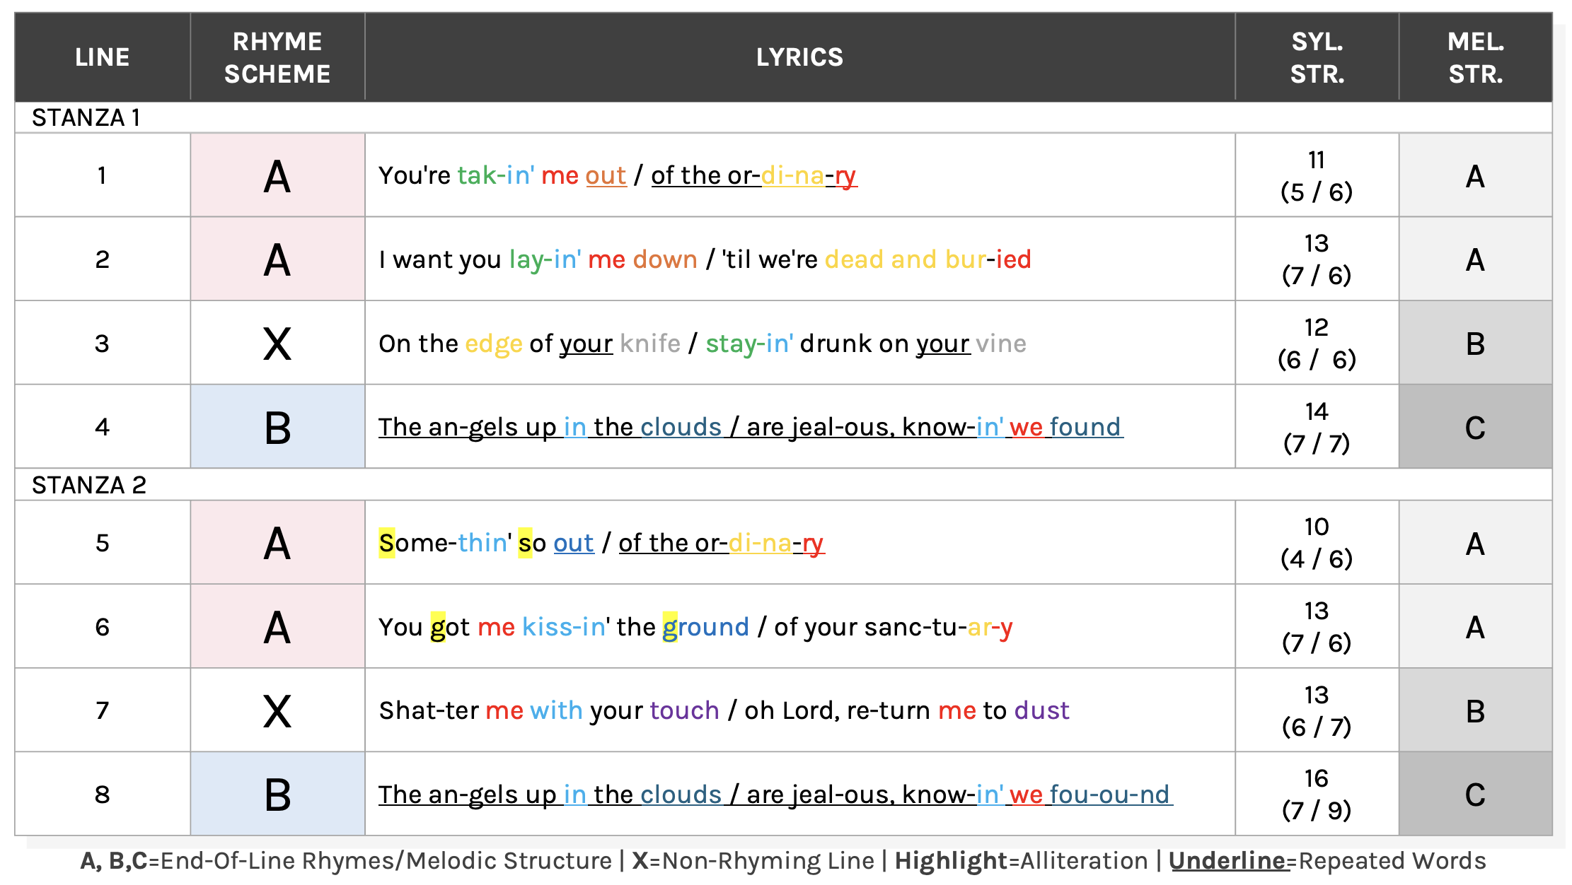
Task: Click the syllable count 14 (7 / 7)
Action: (1317, 427)
